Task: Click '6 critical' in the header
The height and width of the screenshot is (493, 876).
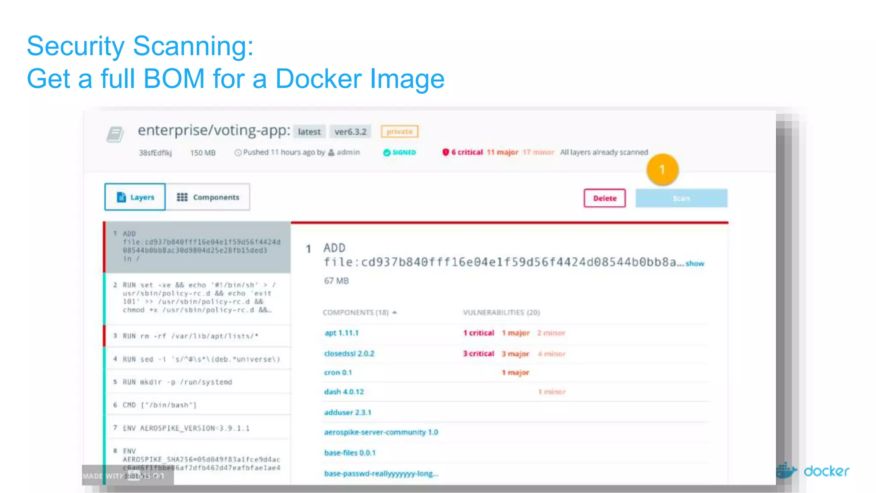Action: [x=467, y=152]
